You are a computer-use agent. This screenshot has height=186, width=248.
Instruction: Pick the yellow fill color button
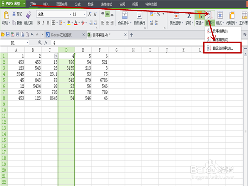tap(69, 23)
